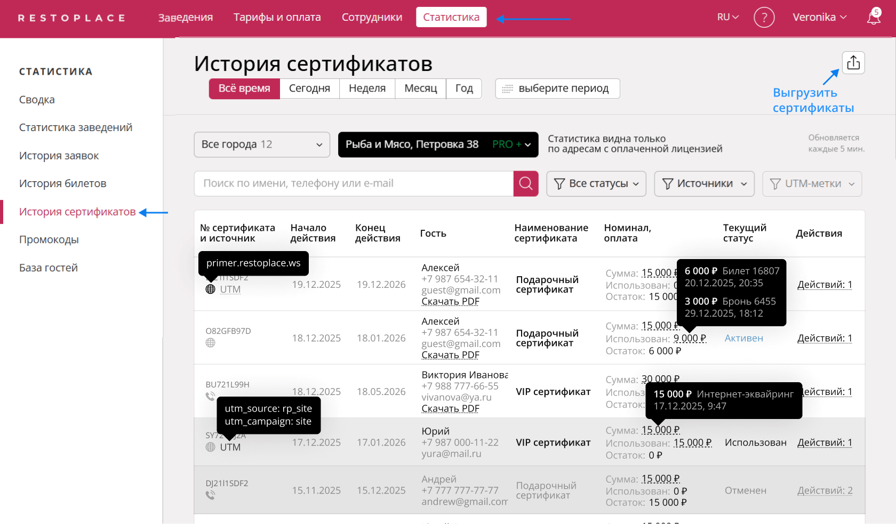Activate the 'Месяц' time filter
This screenshot has height=524, width=896.
(x=420, y=88)
